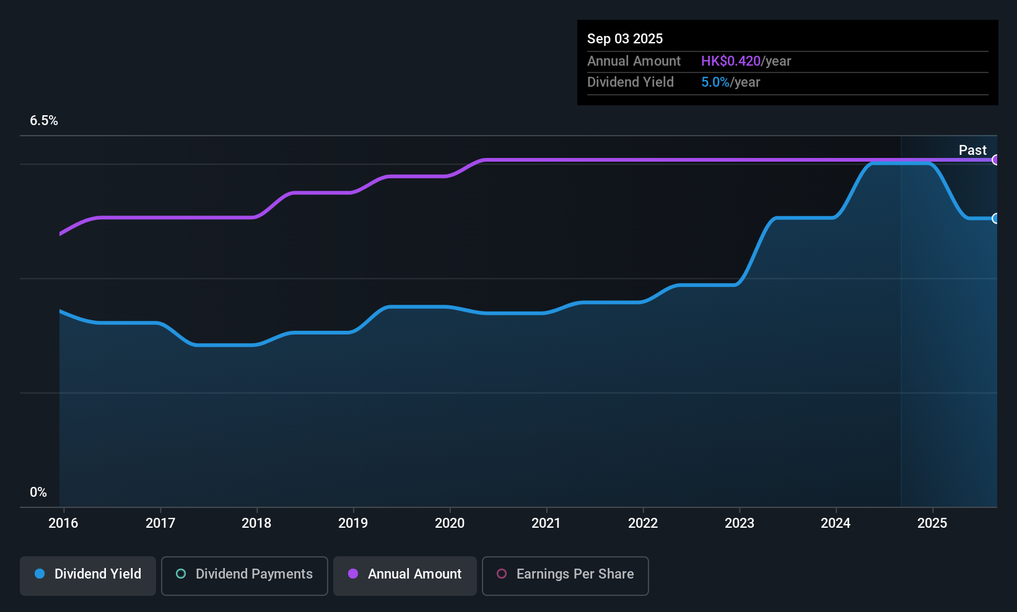
Task: Enable the Dividend Payments series
Action: 245,575
